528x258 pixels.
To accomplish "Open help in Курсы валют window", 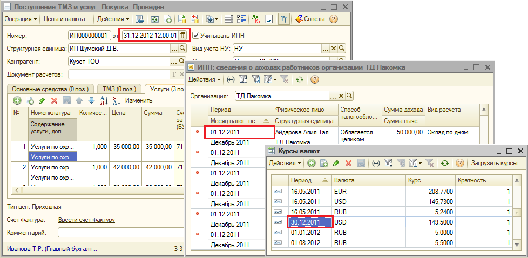I will point(460,163).
